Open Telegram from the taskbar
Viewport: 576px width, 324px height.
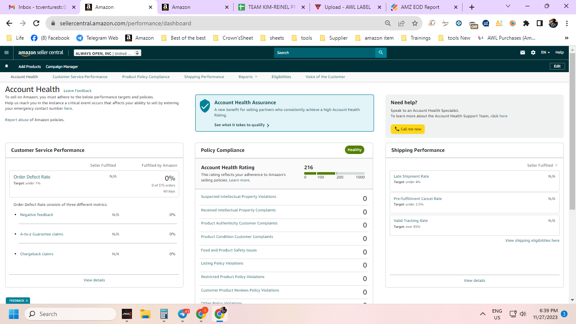point(183,314)
